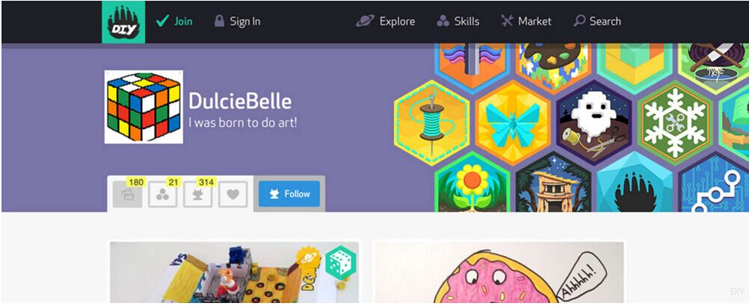The width and height of the screenshot is (749, 306).
Task: Open the treehouse skill badge
Action: point(553,183)
